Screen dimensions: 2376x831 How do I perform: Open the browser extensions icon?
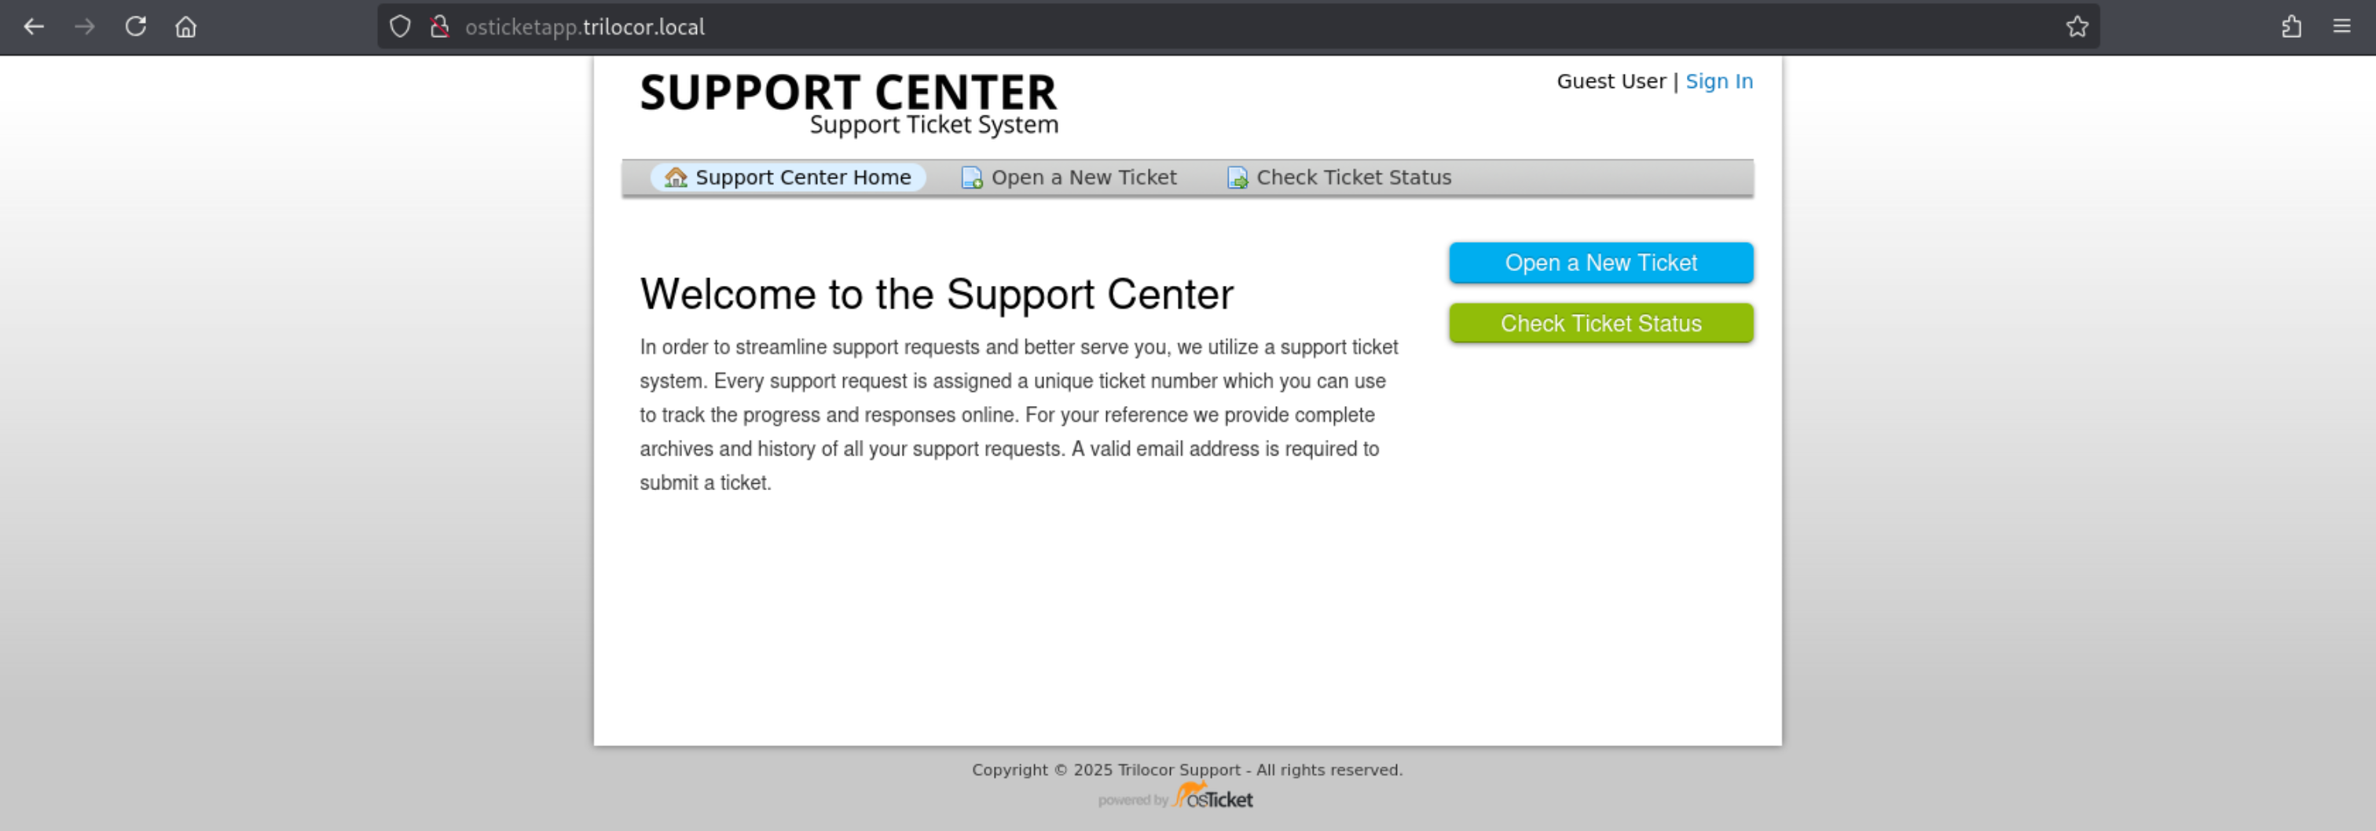(2292, 27)
